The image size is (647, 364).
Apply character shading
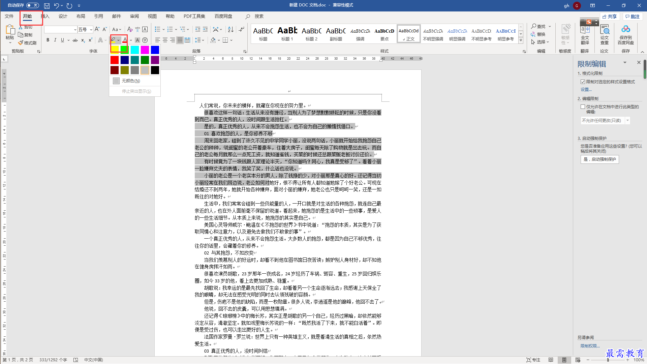[137, 40]
